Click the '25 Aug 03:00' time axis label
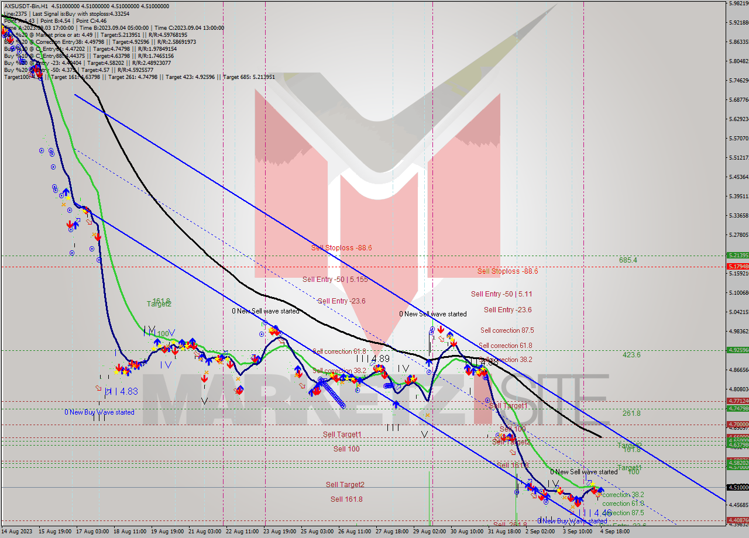749x538 pixels. (317, 532)
